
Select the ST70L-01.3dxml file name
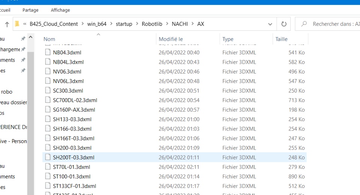pyautogui.click(x=71, y=167)
